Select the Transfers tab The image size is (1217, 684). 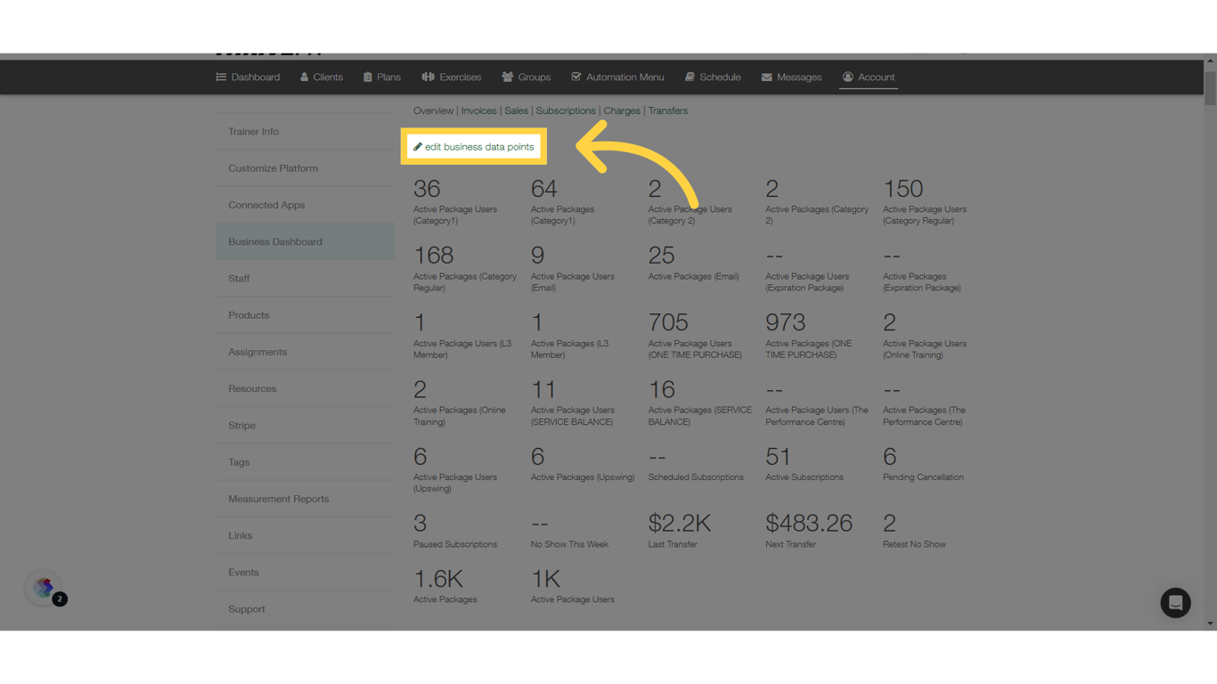(x=668, y=110)
